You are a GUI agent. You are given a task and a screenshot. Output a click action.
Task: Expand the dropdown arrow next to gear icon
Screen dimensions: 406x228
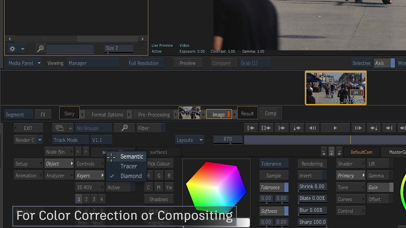point(23,49)
